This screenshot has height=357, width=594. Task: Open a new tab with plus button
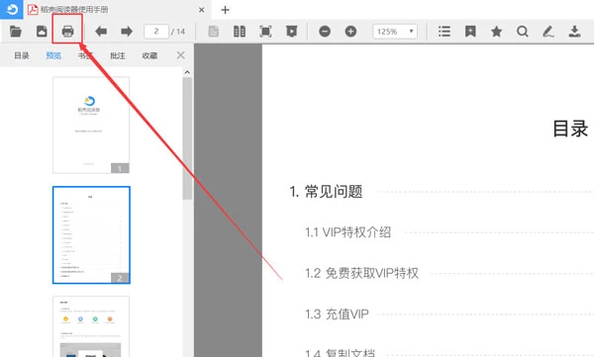[225, 10]
